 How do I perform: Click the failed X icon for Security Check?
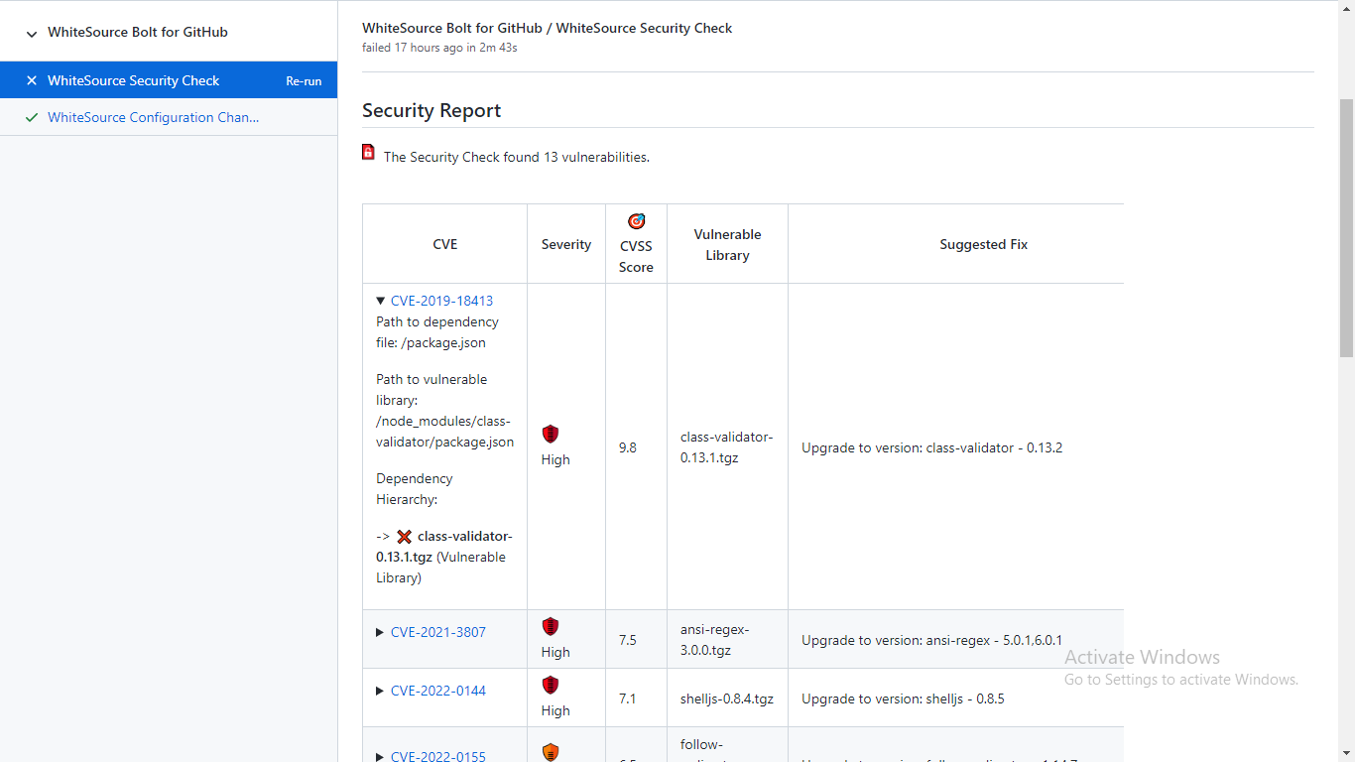click(32, 80)
